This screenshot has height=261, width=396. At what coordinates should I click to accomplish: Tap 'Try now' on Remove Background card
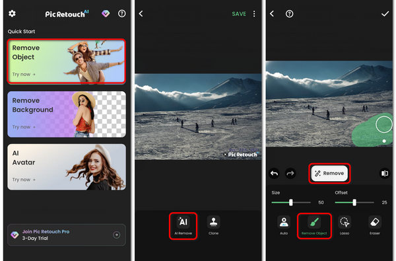tap(24, 127)
